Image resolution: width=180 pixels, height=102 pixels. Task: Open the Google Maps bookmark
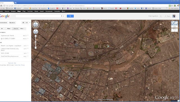33,8
